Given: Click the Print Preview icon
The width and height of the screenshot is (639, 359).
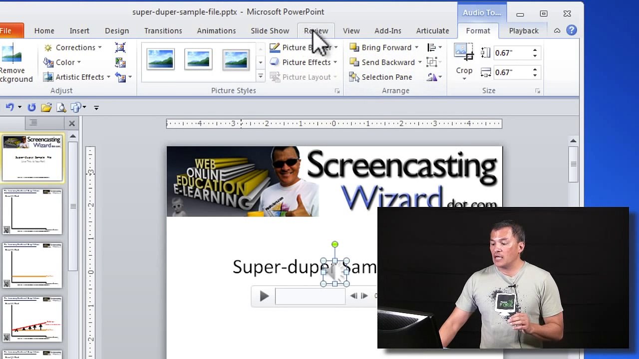Looking at the screenshot, I should tap(61, 107).
